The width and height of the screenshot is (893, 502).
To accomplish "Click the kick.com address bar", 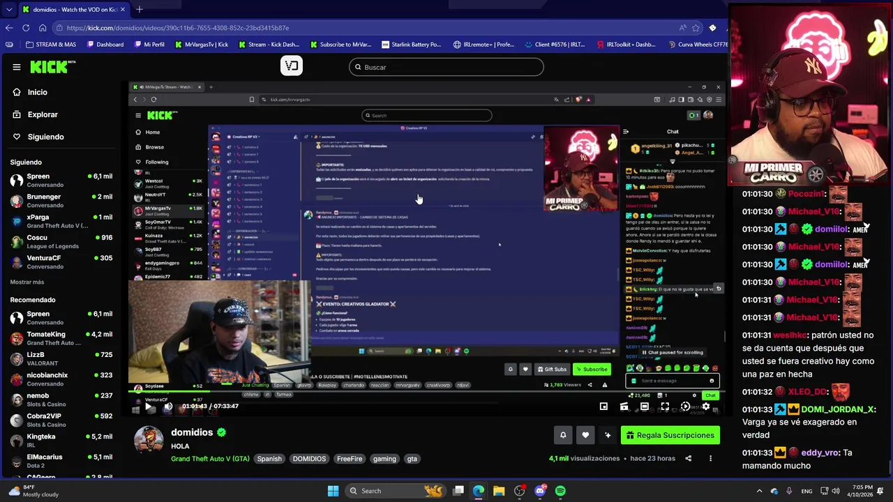I will [363, 28].
